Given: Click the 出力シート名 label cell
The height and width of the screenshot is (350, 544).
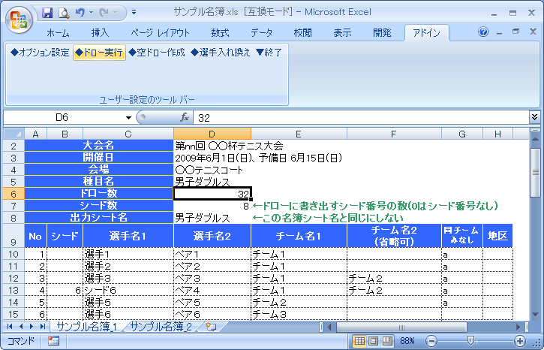Looking at the screenshot, I should 99,218.
